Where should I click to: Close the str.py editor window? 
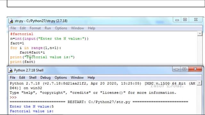click(x=196, y=20)
